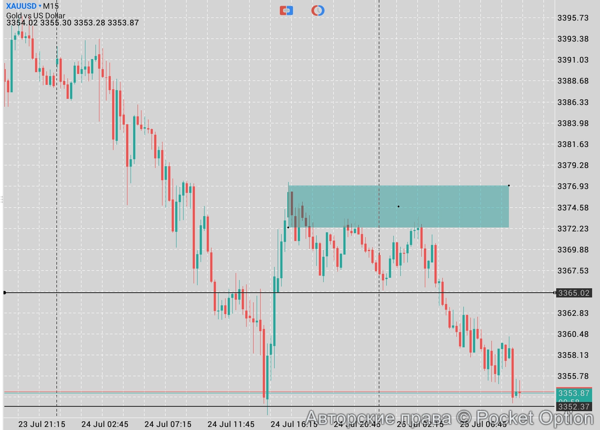This screenshot has height=430, width=600.
Task: Click the red-blue circular icon at top
Action: click(318, 10)
